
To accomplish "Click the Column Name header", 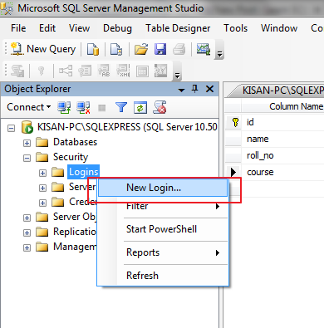I will click(282, 106).
